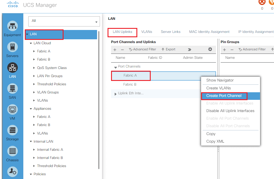Collapse the LAN root tree node arrow
Image resolution: width=274 pixels, height=179 pixels.
(x=27, y=34)
